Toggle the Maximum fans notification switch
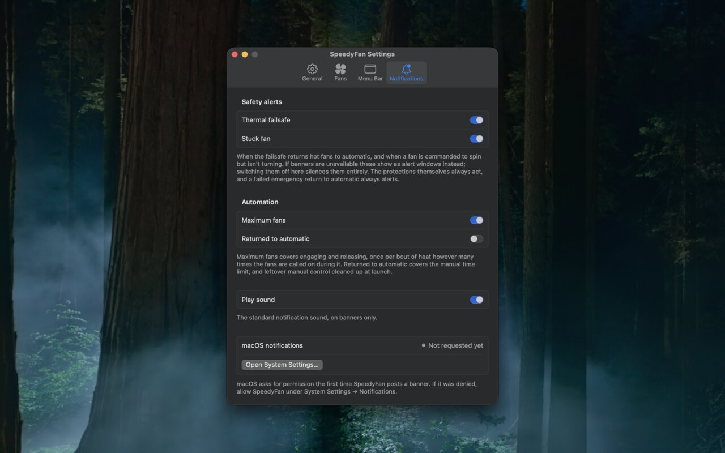Viewport: 725px width, 453px height. pos(476,220)
